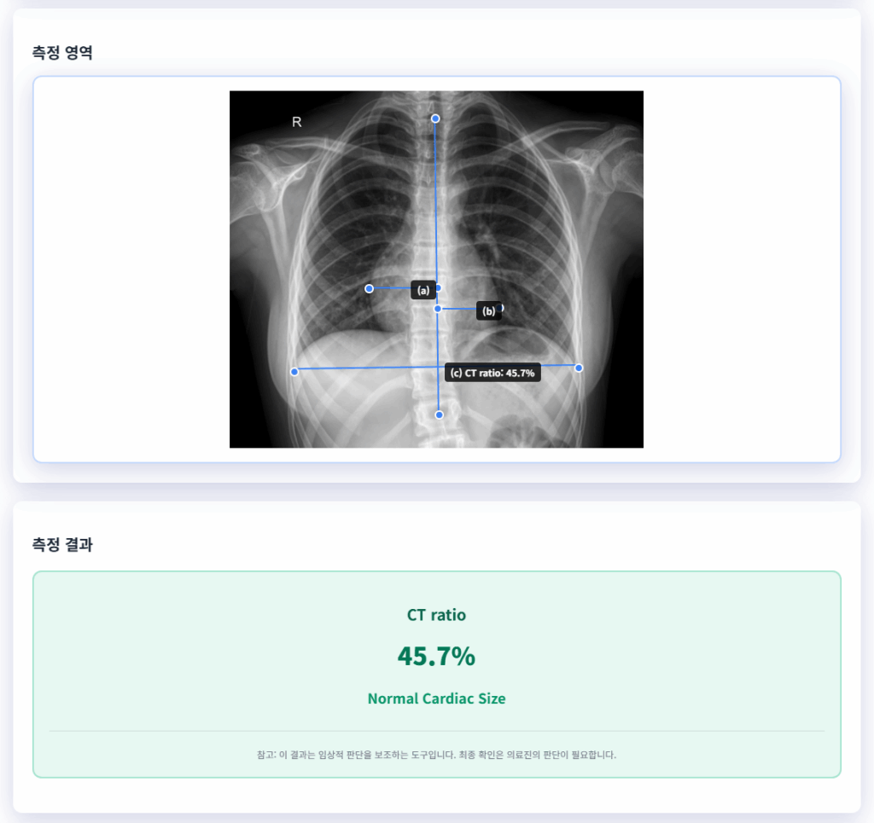The height and width of the screenshot is (823, 874).
Task: Click the bottom handle of the vertical midline
Action: [440, 414]
